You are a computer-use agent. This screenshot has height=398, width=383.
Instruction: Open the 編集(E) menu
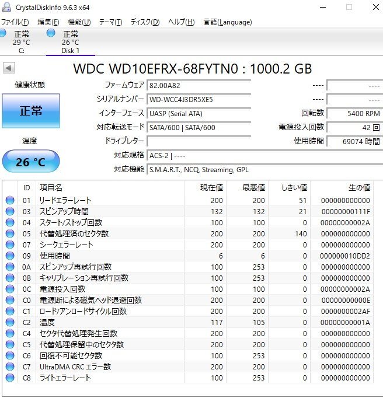[x=48, y=22]
